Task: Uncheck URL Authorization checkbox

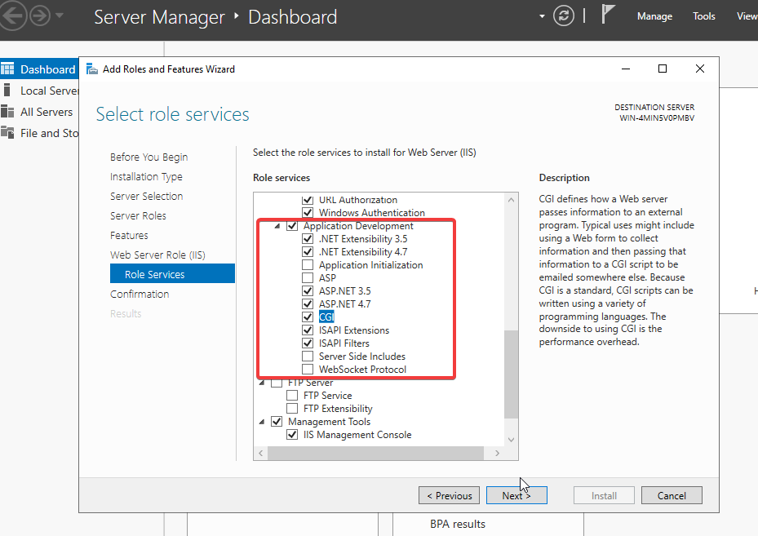Action: click(308, 200)
